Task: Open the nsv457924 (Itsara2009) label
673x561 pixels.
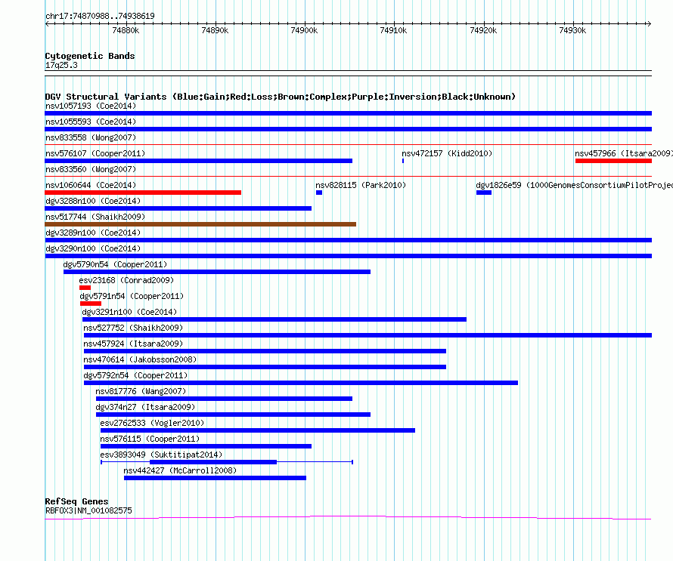Action: [133, 344]
